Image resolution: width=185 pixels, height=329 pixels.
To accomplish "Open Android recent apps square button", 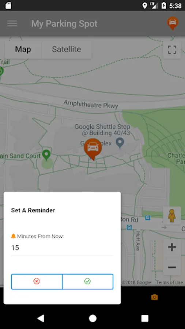I will click(x=145, y=318).
